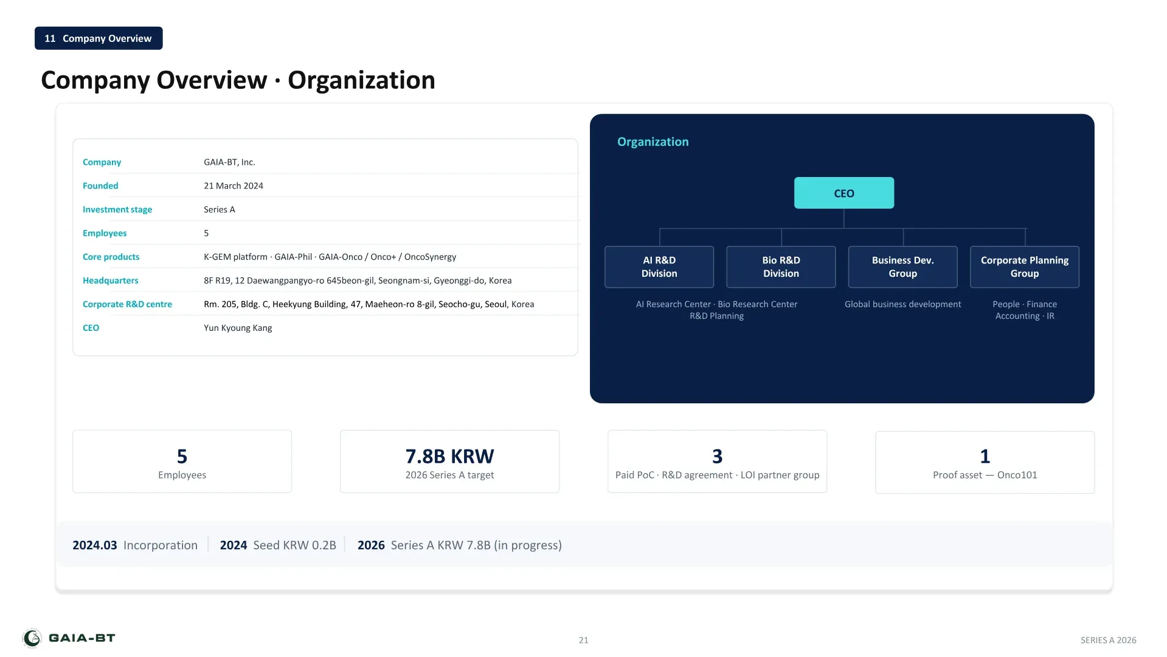This screenshot has height=657, width=1167.
Task: Click the Corporate R&D centre Seocho-gu address
Action: point(369,304)
